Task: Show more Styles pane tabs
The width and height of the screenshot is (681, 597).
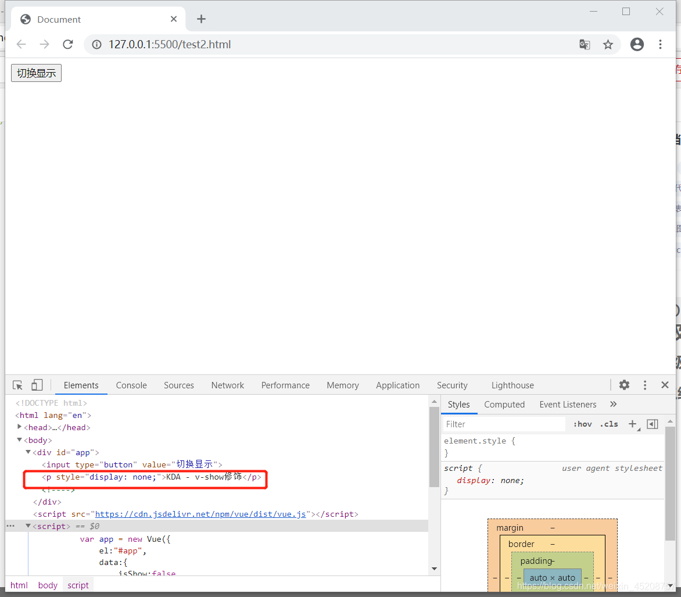Action: coord(613,404)
